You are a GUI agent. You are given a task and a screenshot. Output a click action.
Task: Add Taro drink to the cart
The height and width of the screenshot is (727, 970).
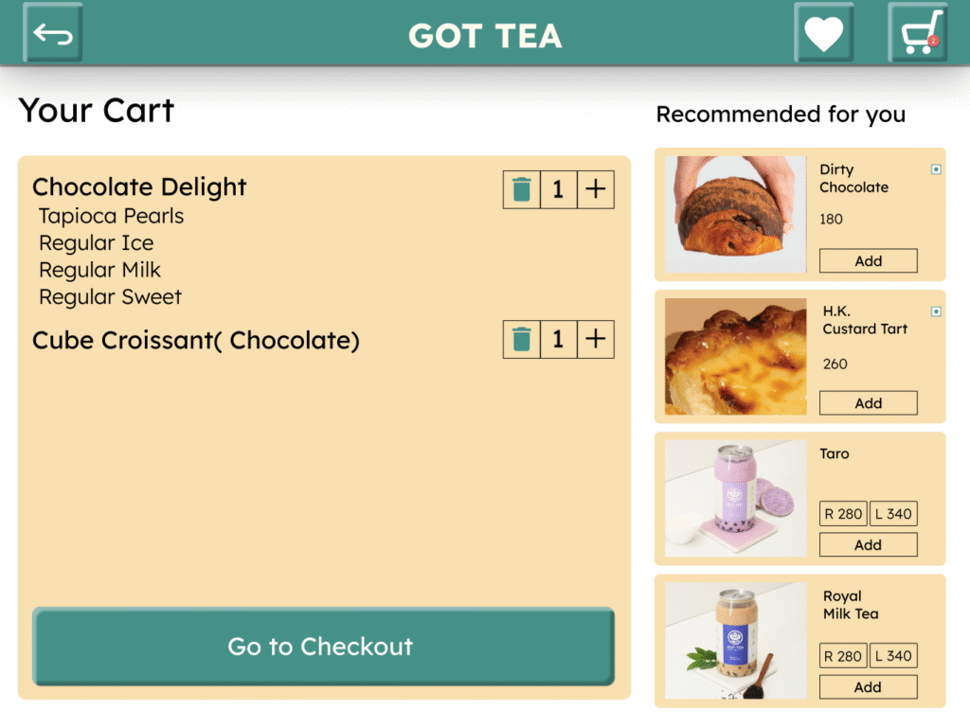868,545
